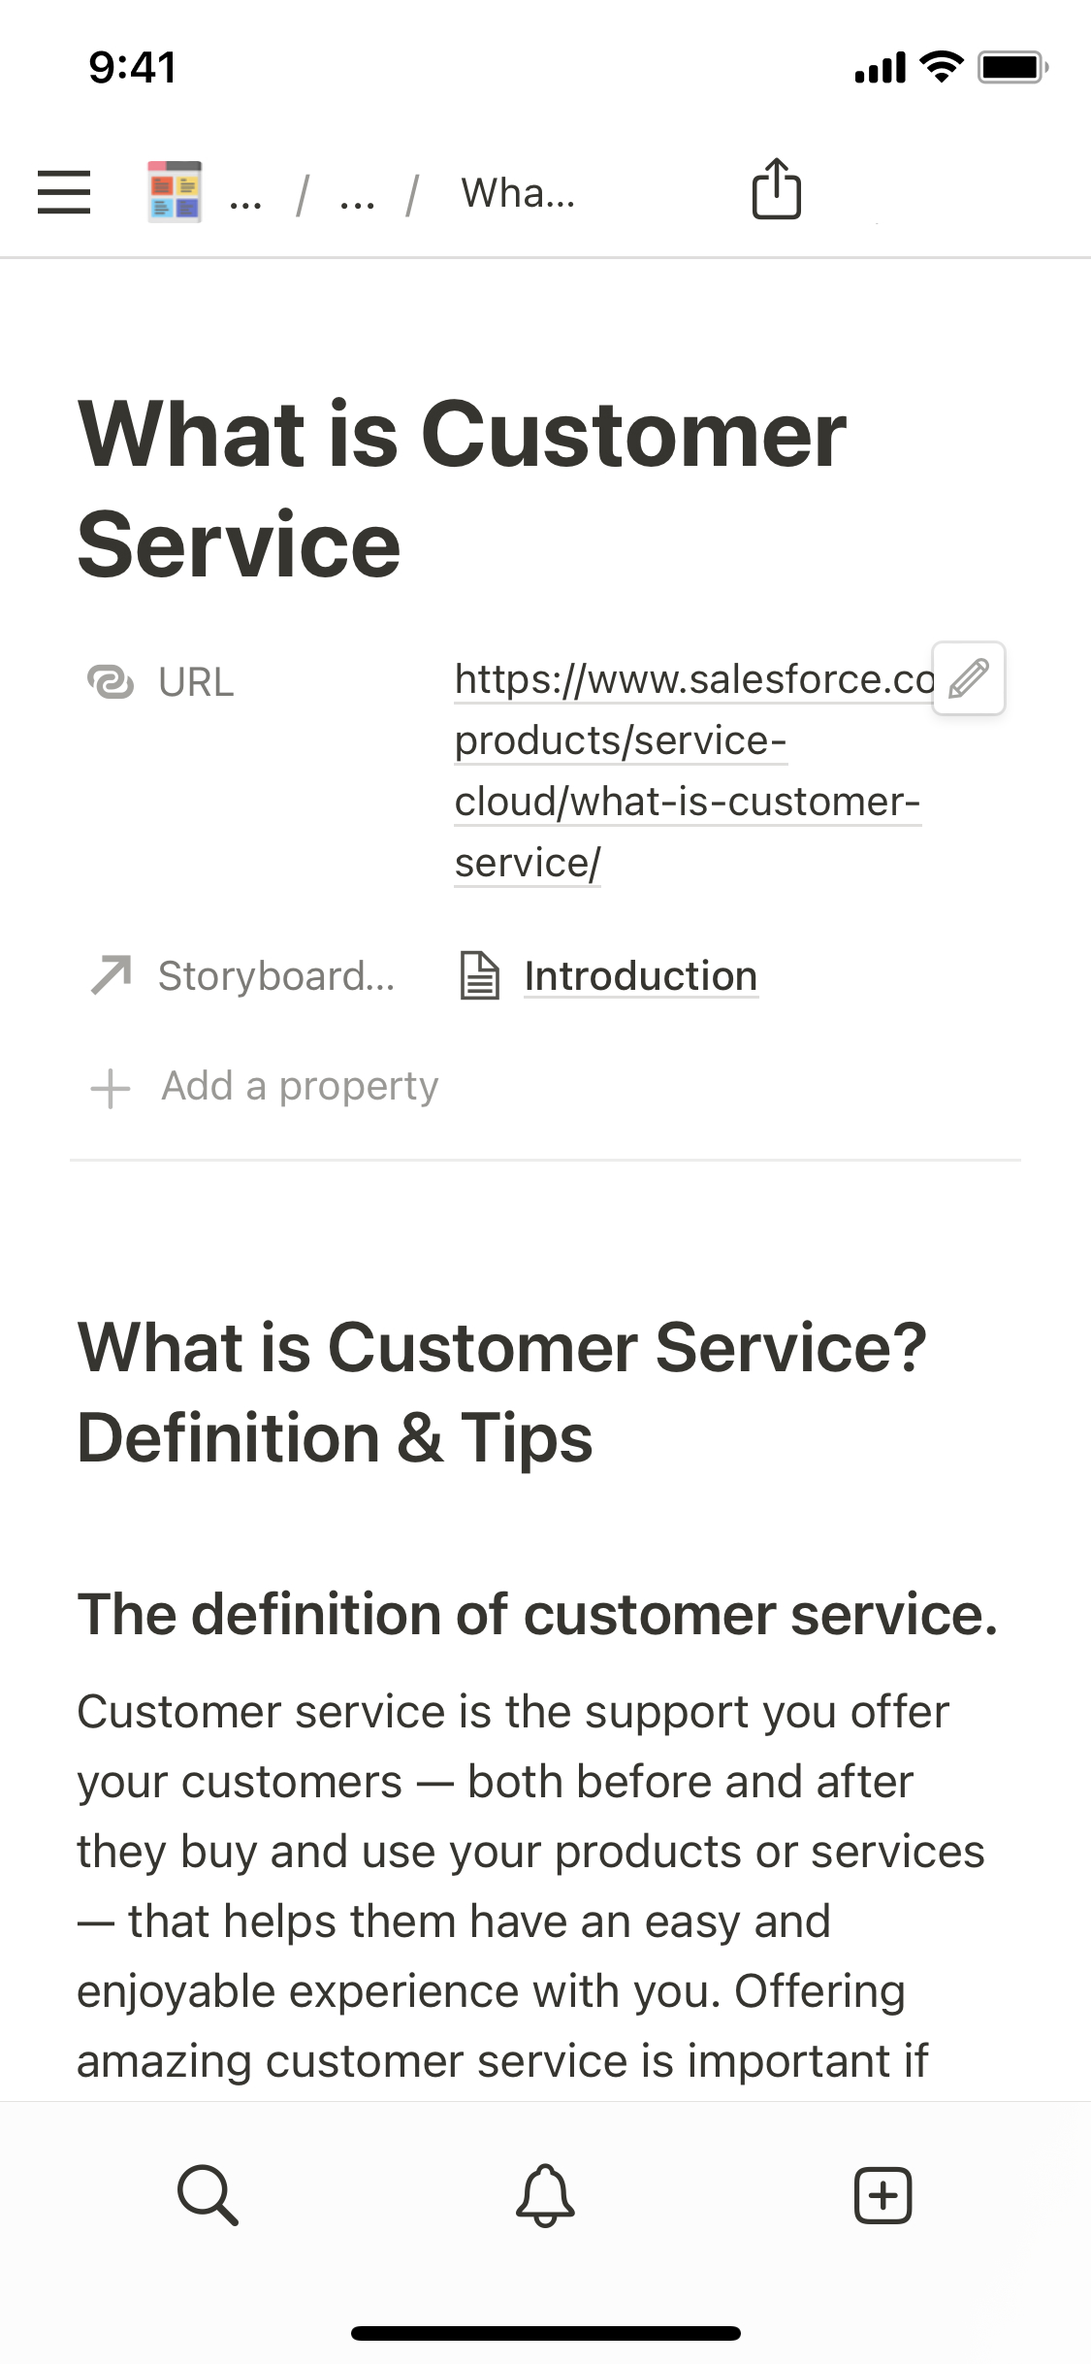Viewport: 1091px width, 2364px height.
Task: Expand the first collapsed breadcrumb ellipsis
Action: pyautogui.click(x=245, y=195)
